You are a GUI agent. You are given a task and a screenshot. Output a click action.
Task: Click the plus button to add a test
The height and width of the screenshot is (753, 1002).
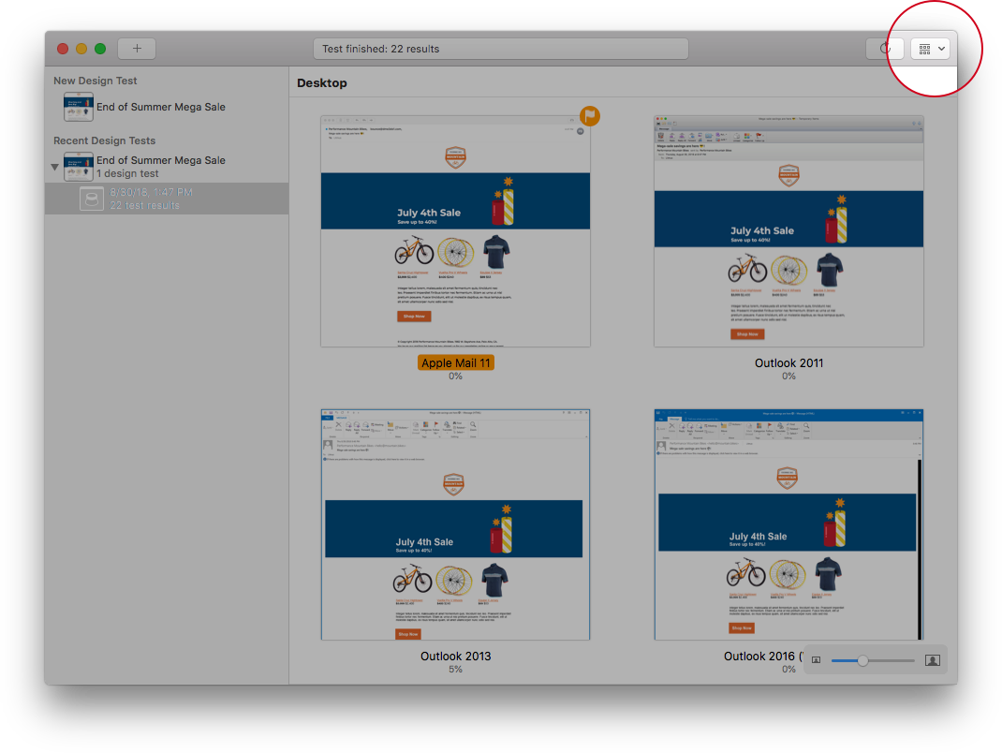(x=137, y=49)
